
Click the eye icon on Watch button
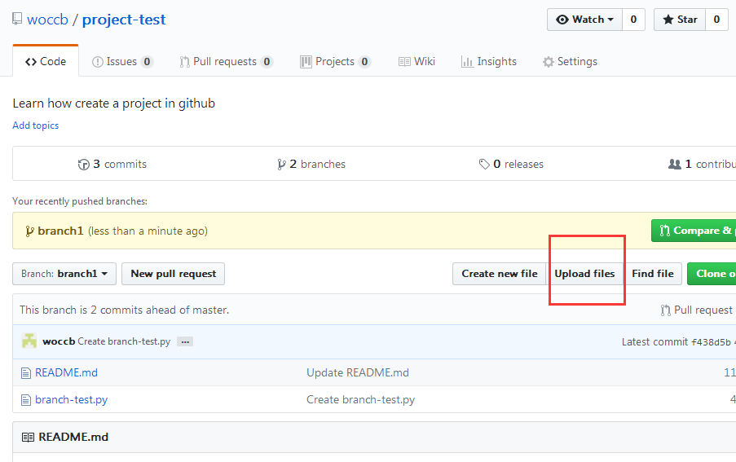click(562, 20)
